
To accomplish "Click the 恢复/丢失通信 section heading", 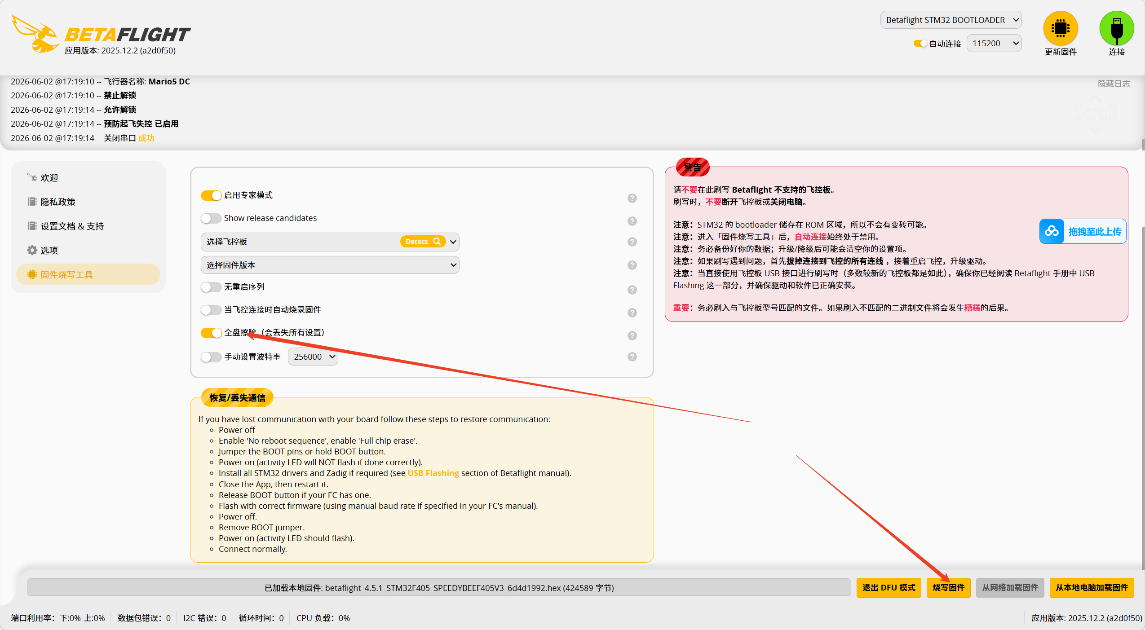I will click(237, 397).
